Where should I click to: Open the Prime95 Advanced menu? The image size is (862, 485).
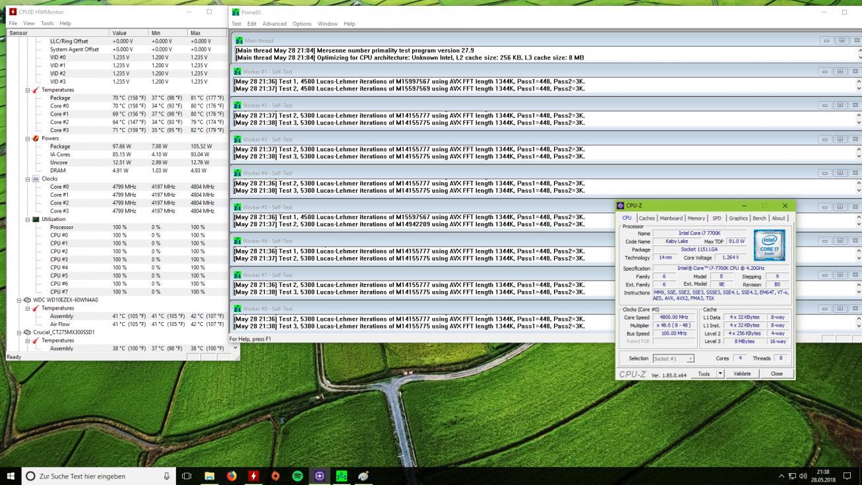(274, 24)
